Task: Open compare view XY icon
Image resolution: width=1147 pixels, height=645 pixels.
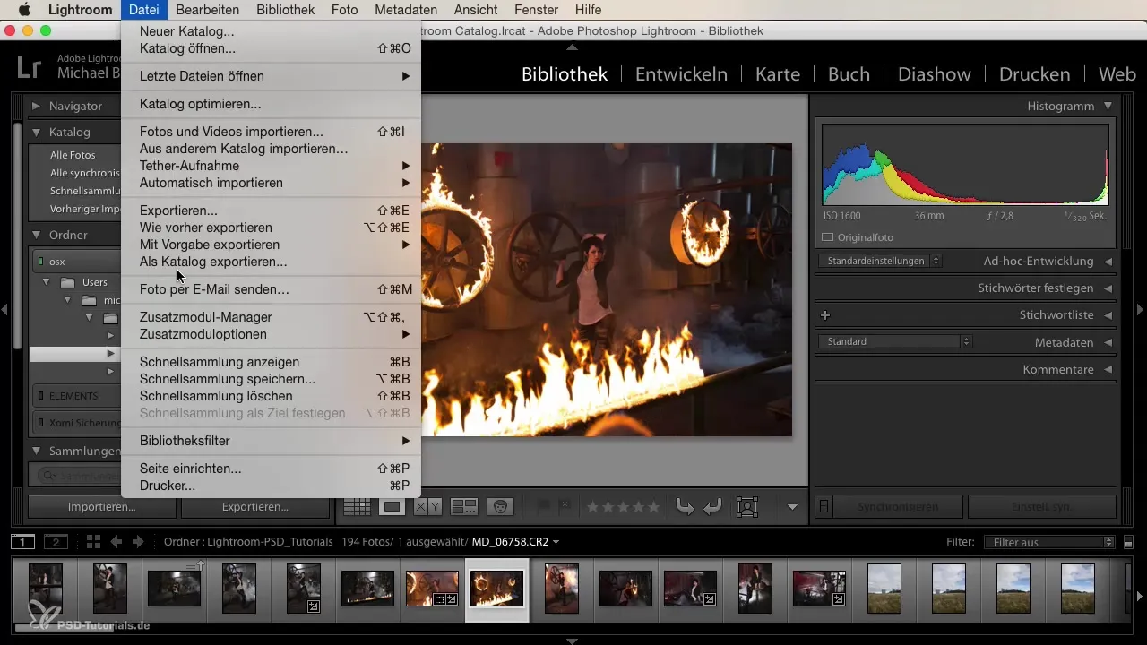Action: point(427,507)
